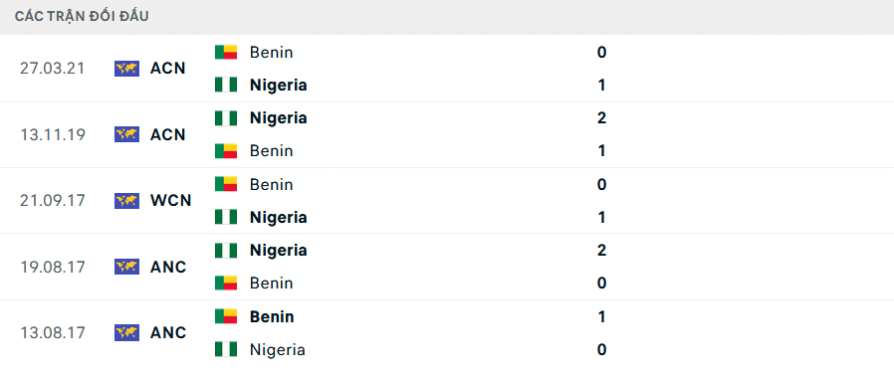Open the ACN label for the 27.03.21 match

pyautogui.click(x=167, y=69)
